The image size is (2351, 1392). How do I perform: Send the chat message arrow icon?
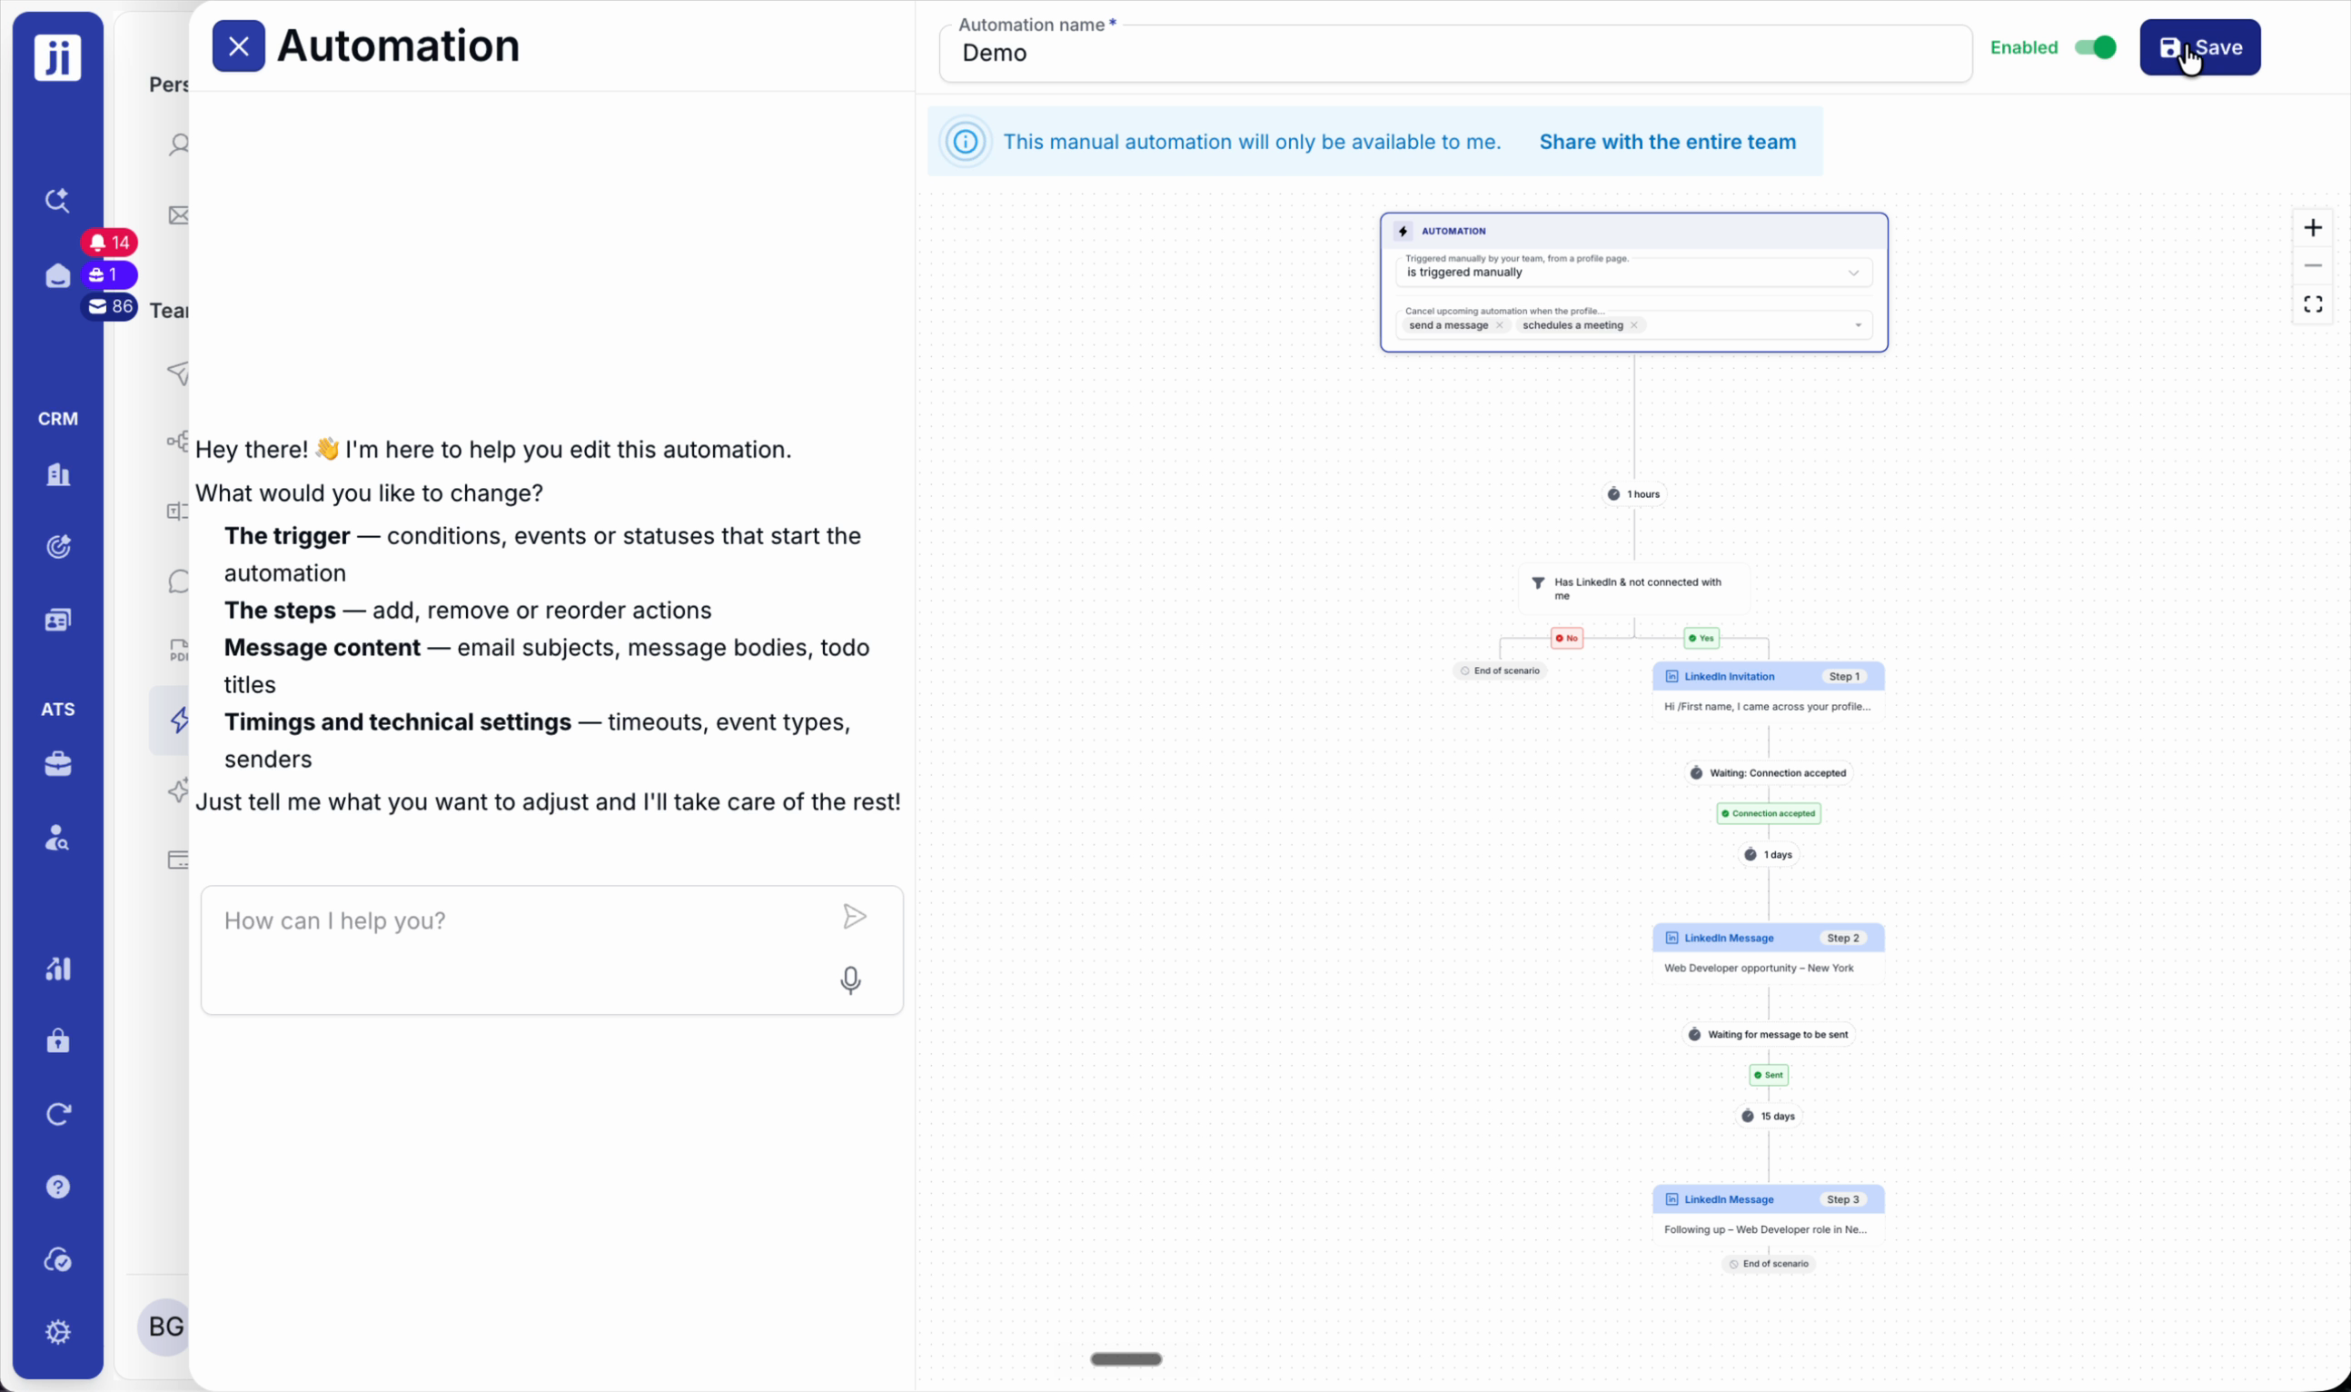pos(854,918)
